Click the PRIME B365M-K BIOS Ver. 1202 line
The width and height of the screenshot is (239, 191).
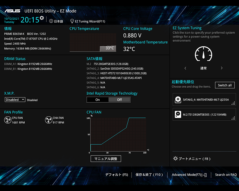click(25, 34)
